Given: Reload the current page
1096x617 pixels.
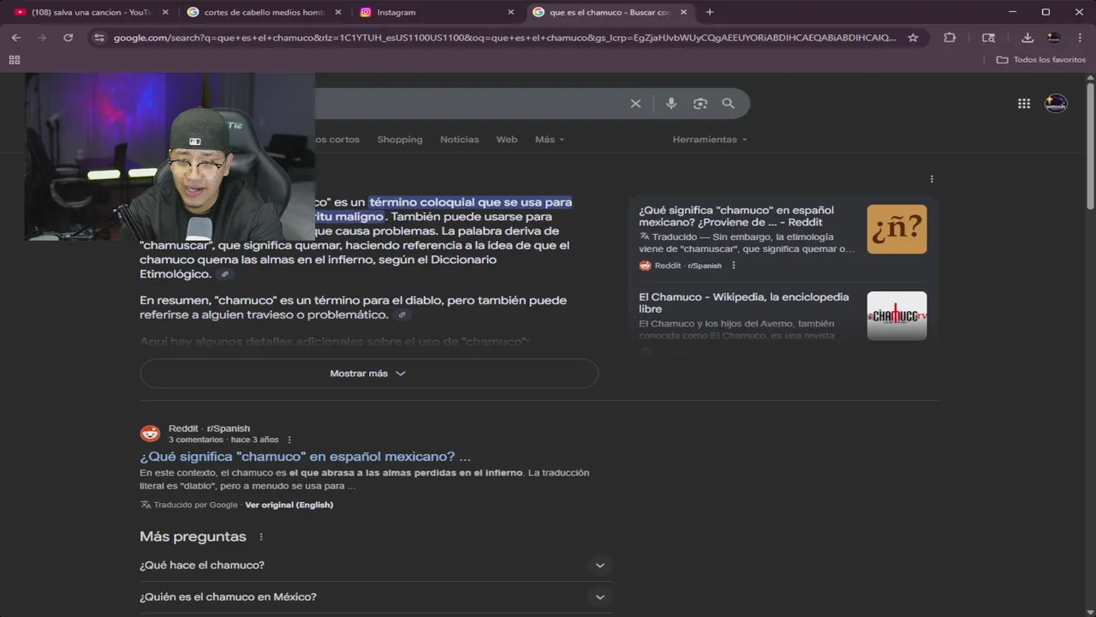Looking at the screenshot, I should coord(68,38).
